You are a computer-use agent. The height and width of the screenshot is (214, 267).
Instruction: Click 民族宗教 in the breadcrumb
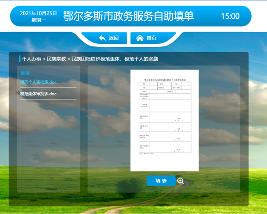[x=56, y=59]
